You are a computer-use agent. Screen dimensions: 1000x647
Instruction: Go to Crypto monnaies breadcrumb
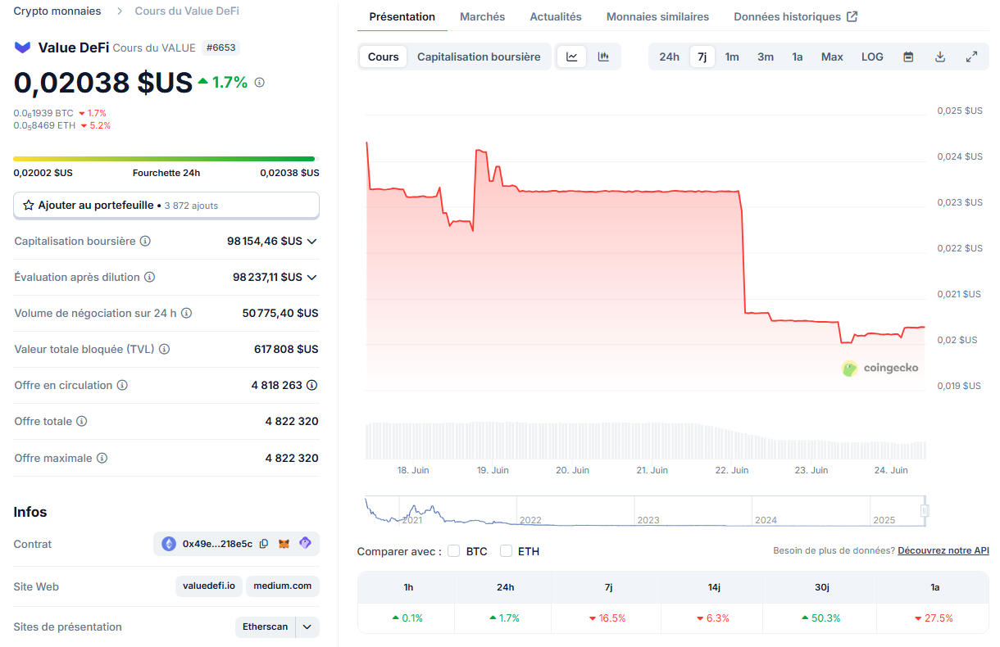click(57, 11)
